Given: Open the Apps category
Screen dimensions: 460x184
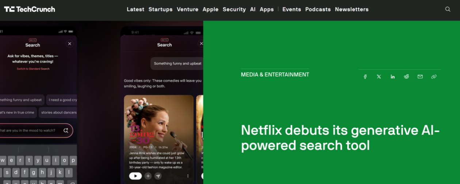Looking at the screenshot, I should [267, 9].
